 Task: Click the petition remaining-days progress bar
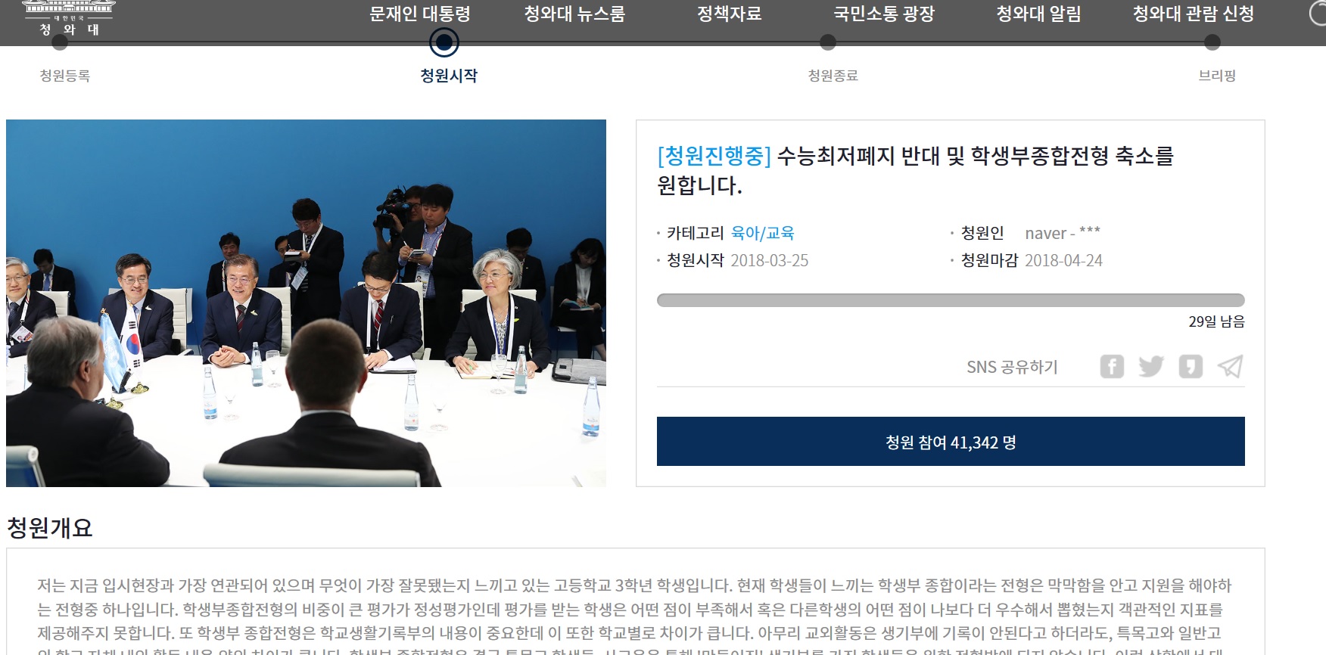[951, 300]
